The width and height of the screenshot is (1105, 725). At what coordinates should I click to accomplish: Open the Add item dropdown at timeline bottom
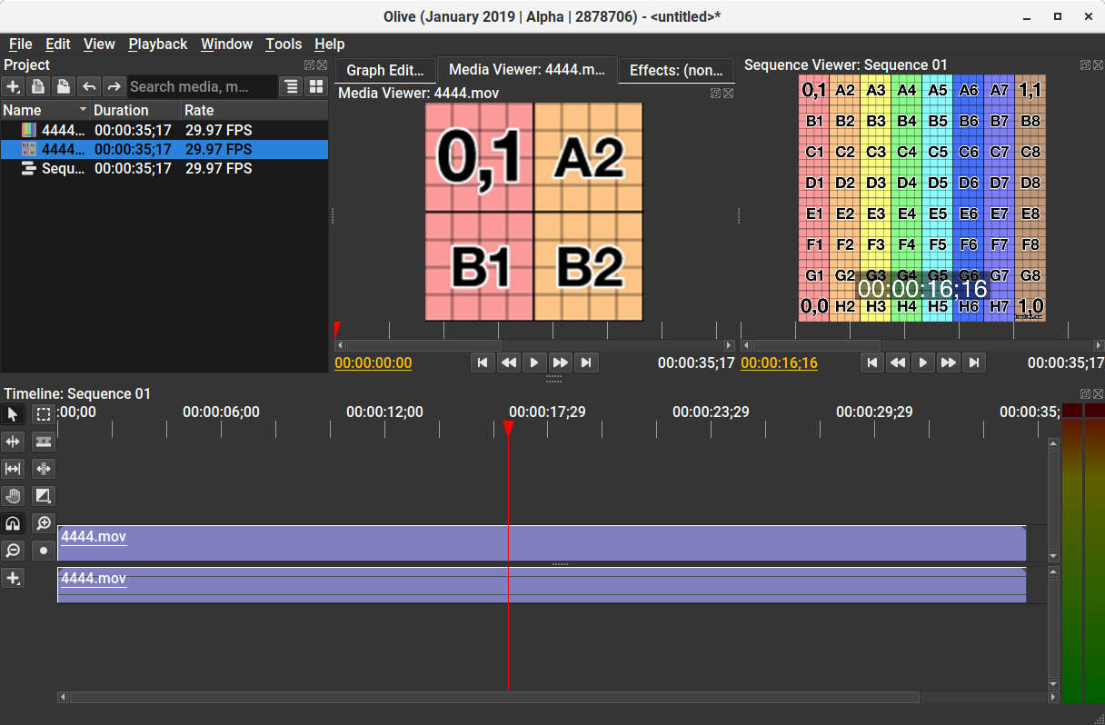pos(13,578)
